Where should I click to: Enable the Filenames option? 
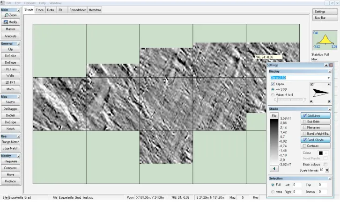pos(316,128)
